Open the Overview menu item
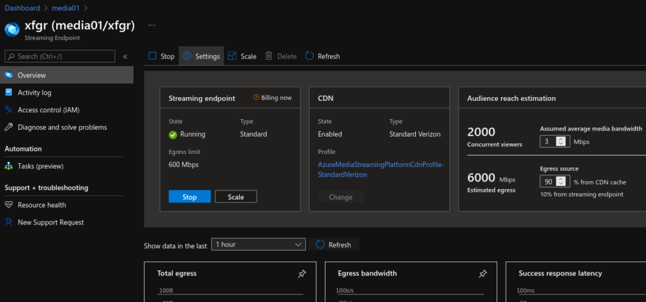Image resolution: width=646 pixels, height=302 pixels. point(67,75)
